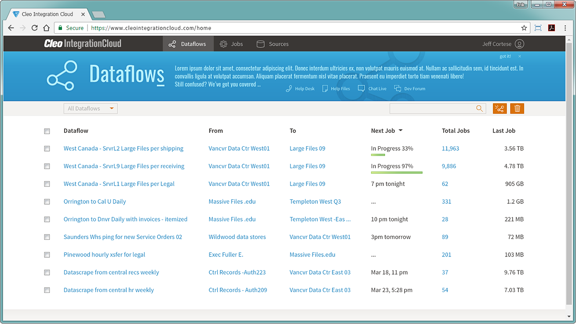Screen dimensions: 576x325
Task: Open a new browser tab
Action: click(x=98, y=14)
